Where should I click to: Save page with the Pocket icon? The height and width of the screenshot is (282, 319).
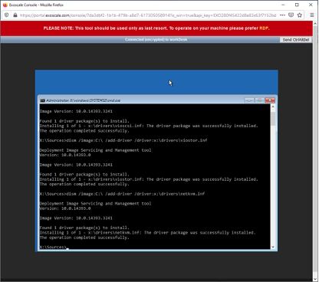click(x=291, y=15)
